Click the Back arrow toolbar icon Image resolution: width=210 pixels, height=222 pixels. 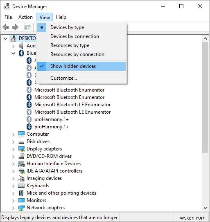pyautogui.click(x=6, y=27)
